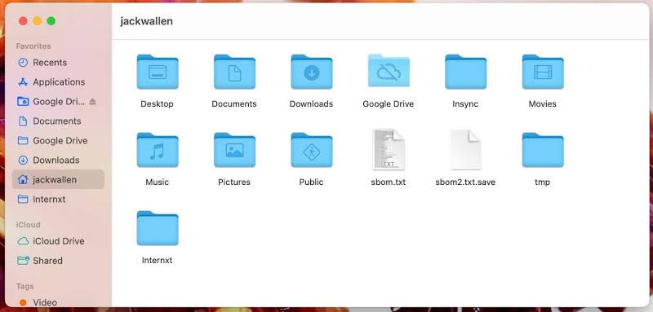The image size is (653, 312).
Task: Click the Movies folder name label
Action: 542,103
